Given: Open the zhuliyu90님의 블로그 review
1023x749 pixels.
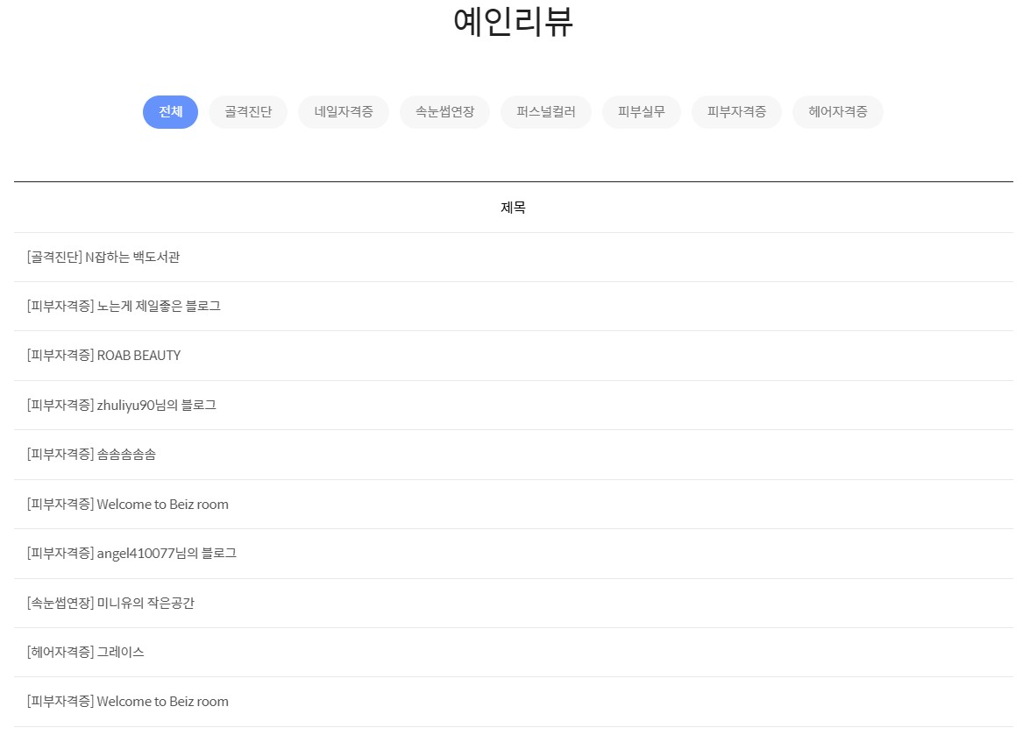Looking at the screenshot, I should click(121, 406).
